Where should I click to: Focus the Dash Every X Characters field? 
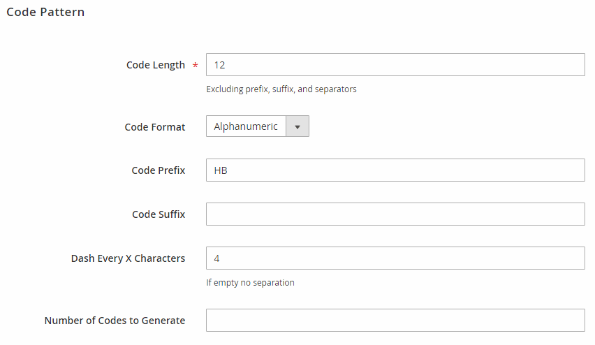click(x=395, y=258)
